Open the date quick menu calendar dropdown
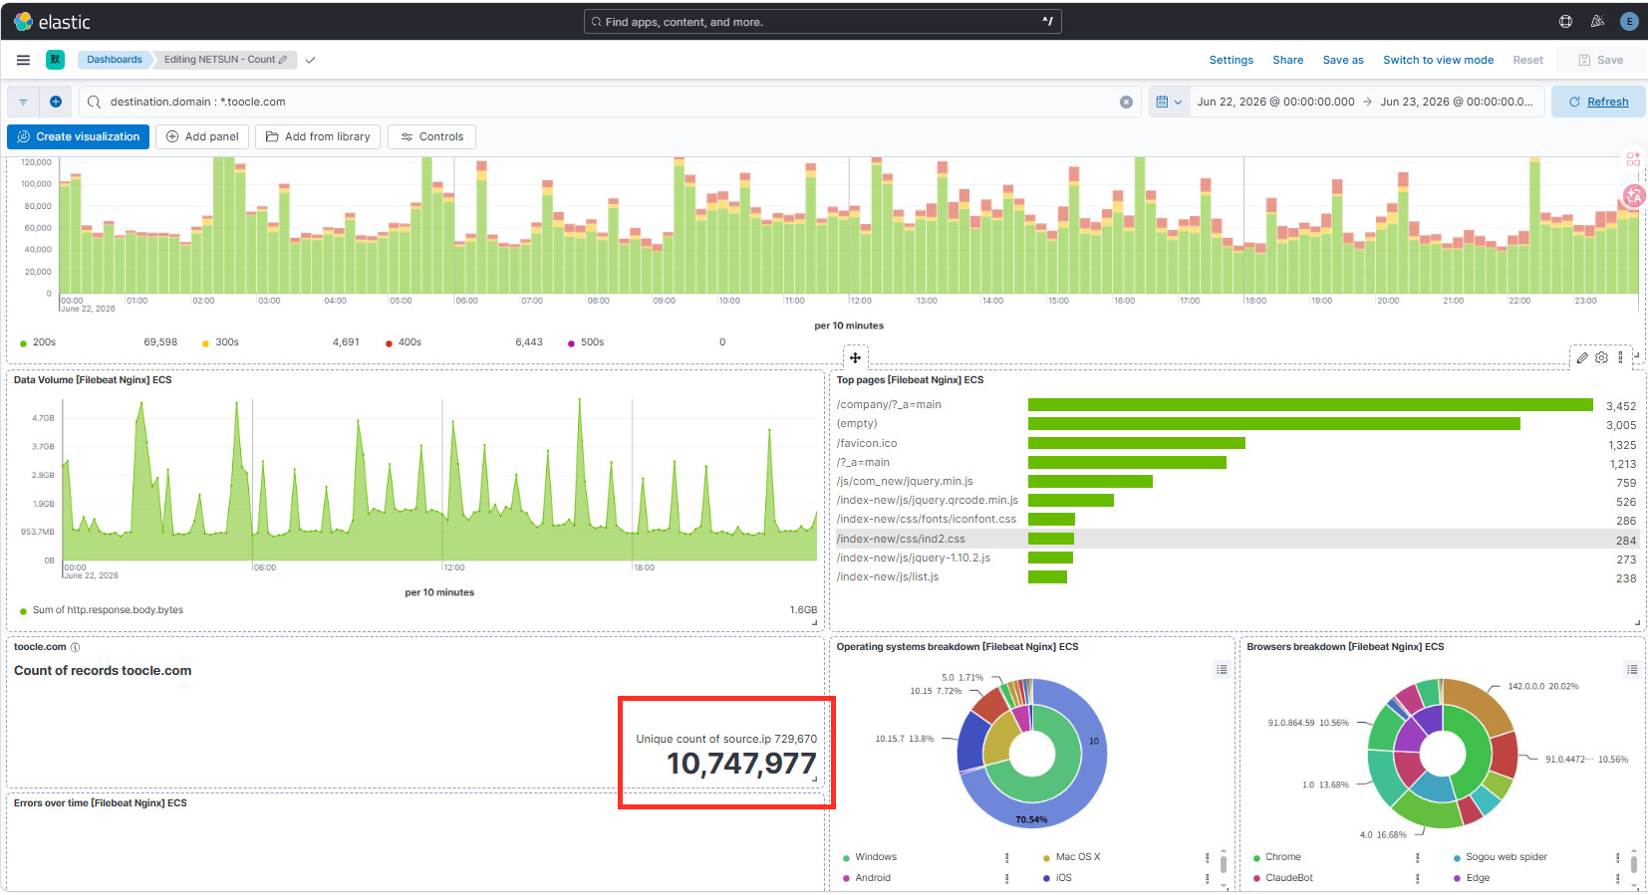The width and height of the screenshot is (1648, 895). pyautogui.click(x=1170, y=102)
